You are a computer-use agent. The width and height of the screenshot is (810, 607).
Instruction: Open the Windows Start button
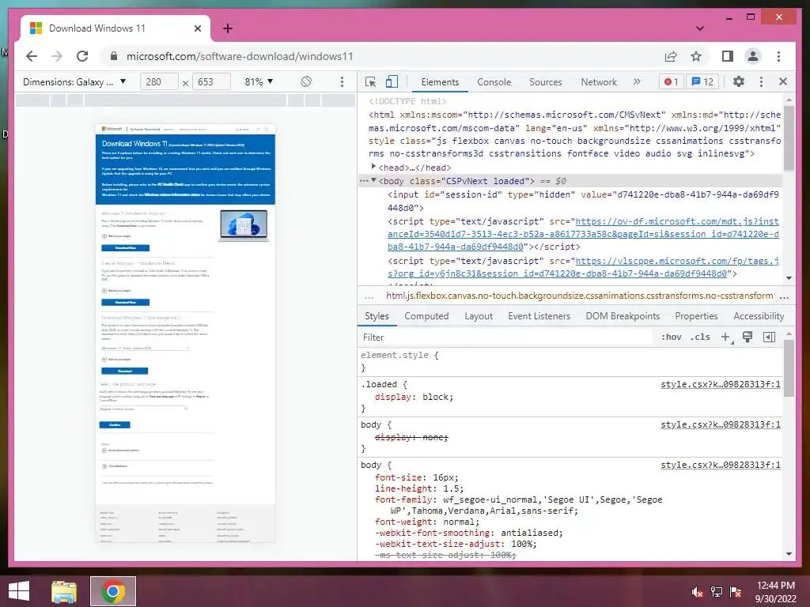19,591
